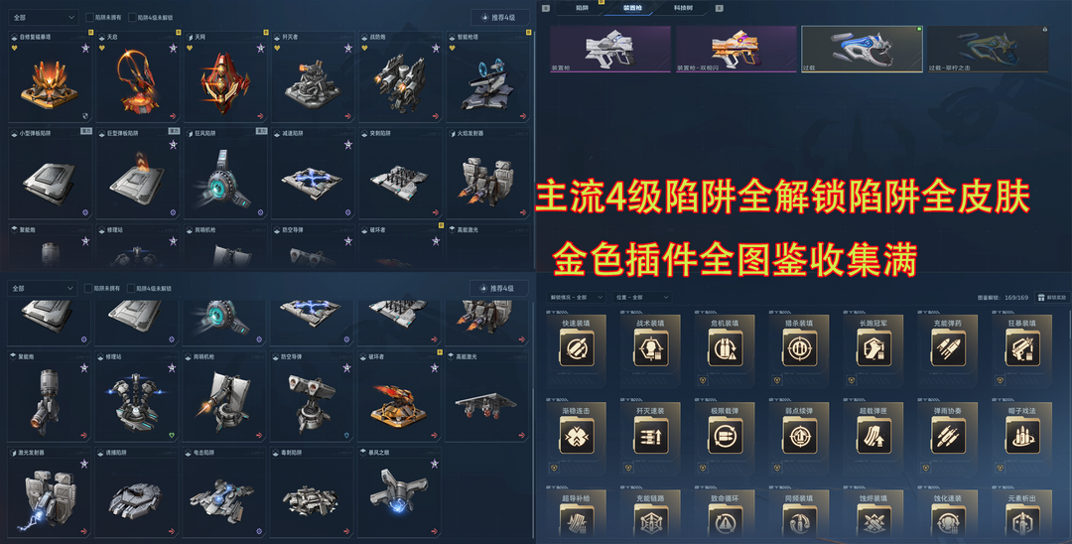Choose the 智能枪塔 trap
This screenshot has height=544, width=1072.
pyautogui.click(x=488, y=76)
